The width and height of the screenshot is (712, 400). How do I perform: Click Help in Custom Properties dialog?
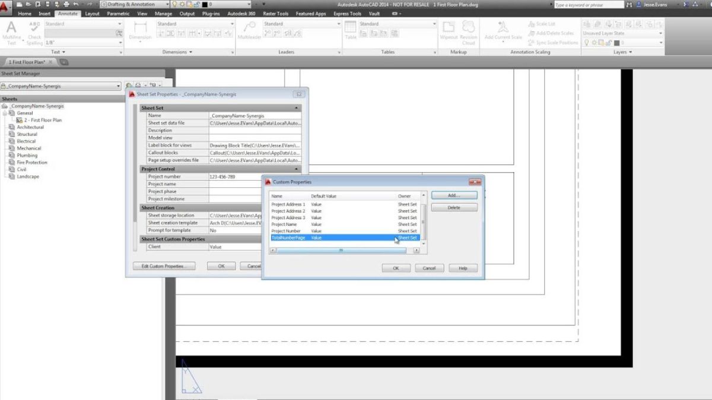click(x=463, y=268)
